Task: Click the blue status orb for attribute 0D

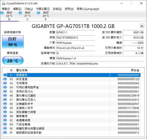Action: [x=5, y=124]
